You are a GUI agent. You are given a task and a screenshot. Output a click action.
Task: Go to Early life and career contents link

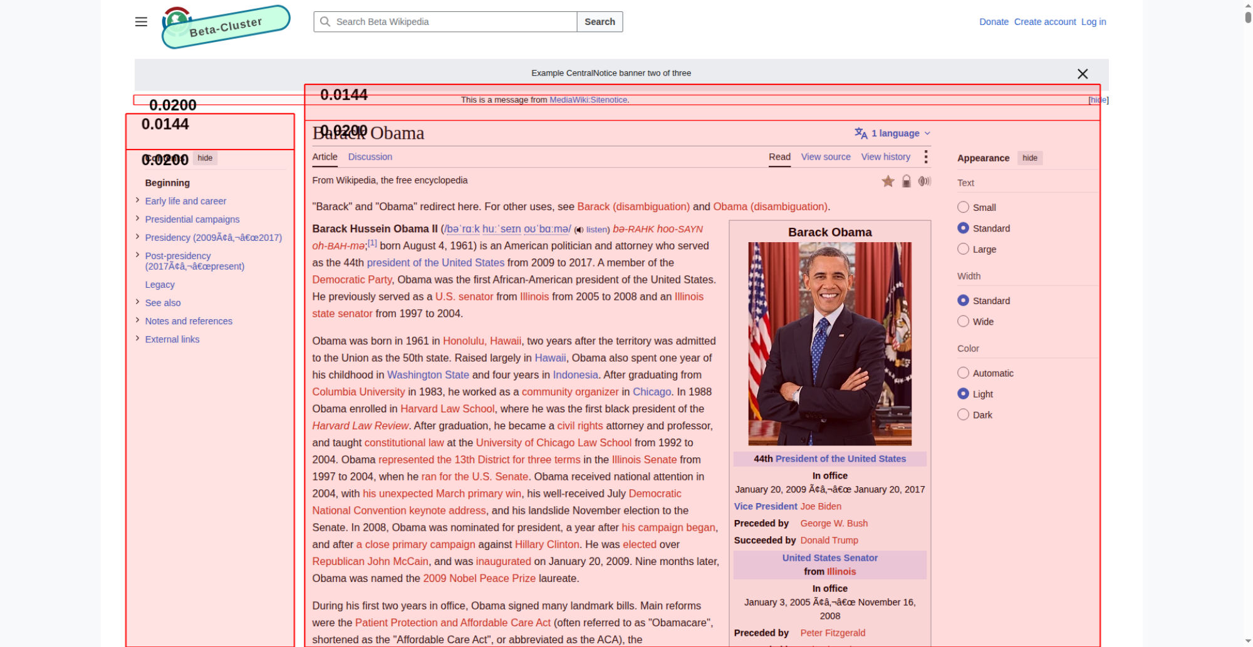[185, 201]
